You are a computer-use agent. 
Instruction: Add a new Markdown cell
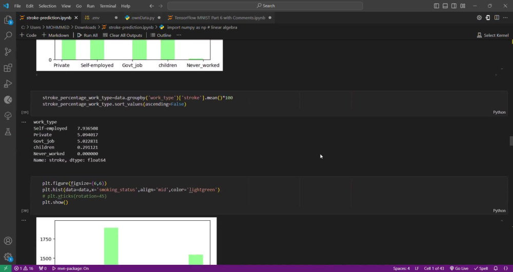pos(55,35)
